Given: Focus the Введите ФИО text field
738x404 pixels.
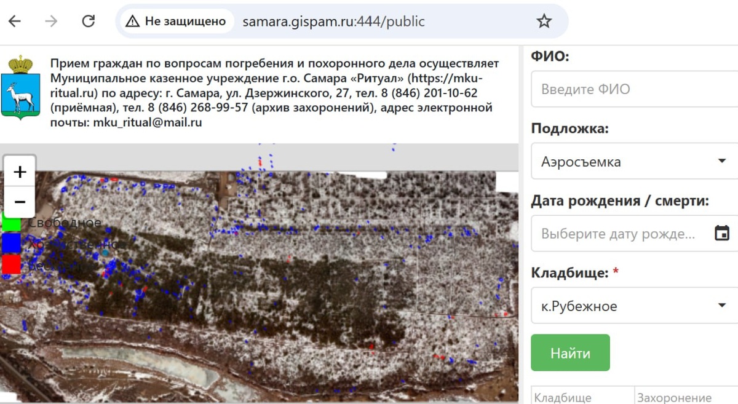Looking at the screenshot, I should pos(634,89).
